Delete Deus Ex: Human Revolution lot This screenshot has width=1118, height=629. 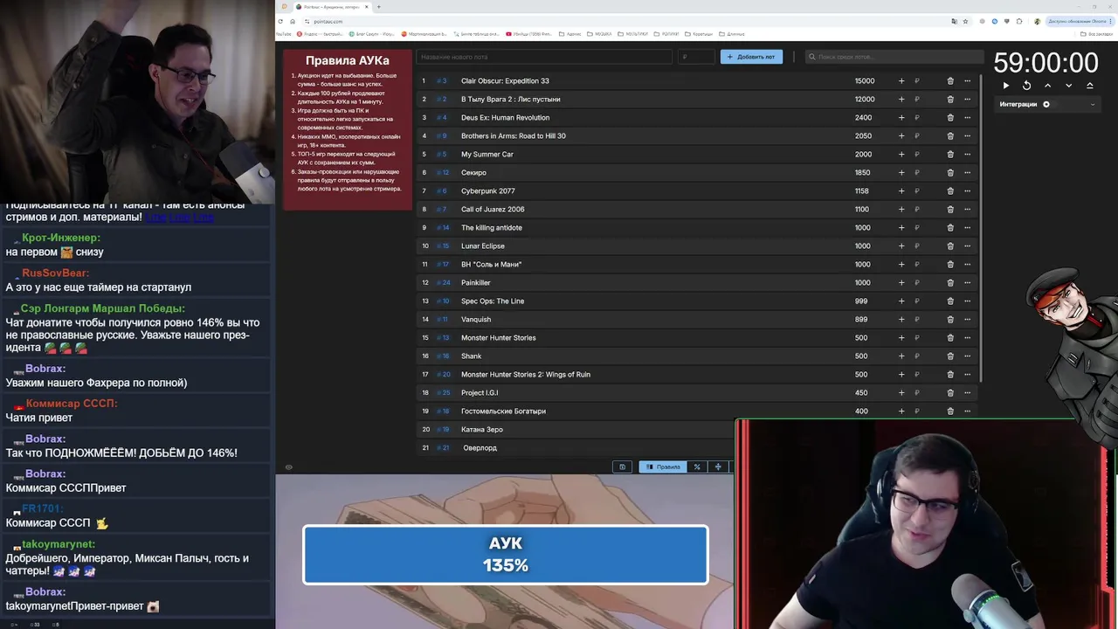(950, 118)
